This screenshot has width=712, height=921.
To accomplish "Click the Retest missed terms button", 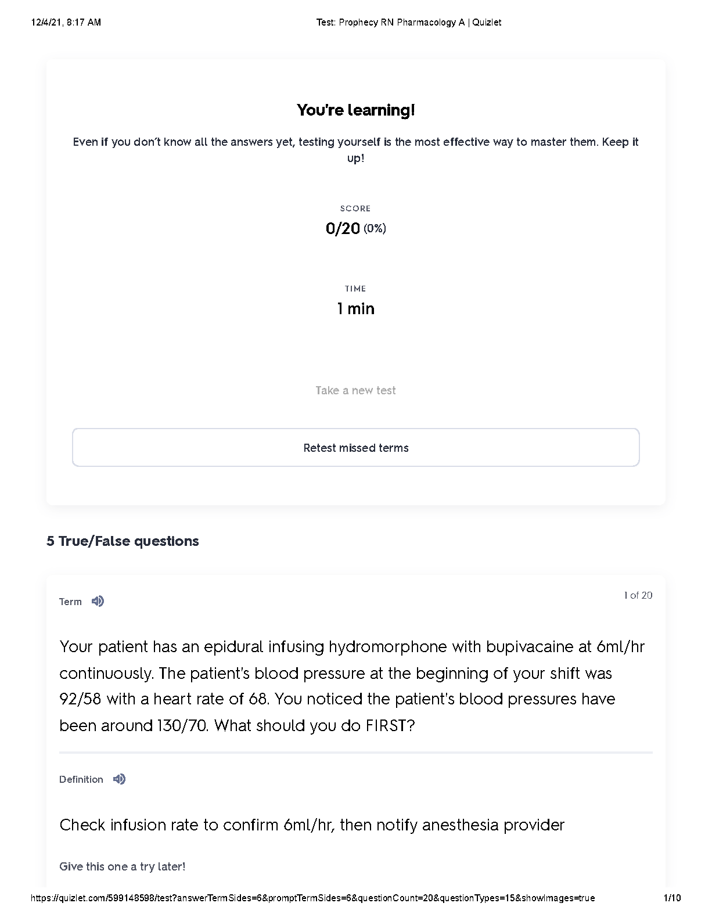I will [x=356, y=447].
